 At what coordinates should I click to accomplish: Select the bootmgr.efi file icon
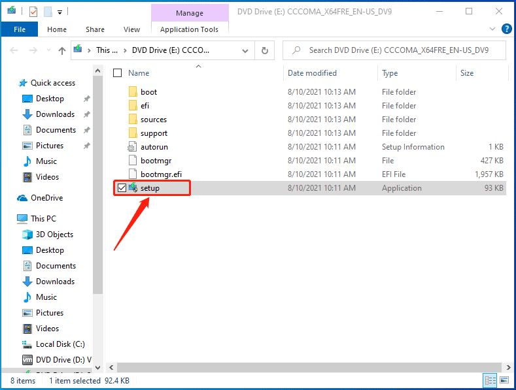click(x=133, y=174)
